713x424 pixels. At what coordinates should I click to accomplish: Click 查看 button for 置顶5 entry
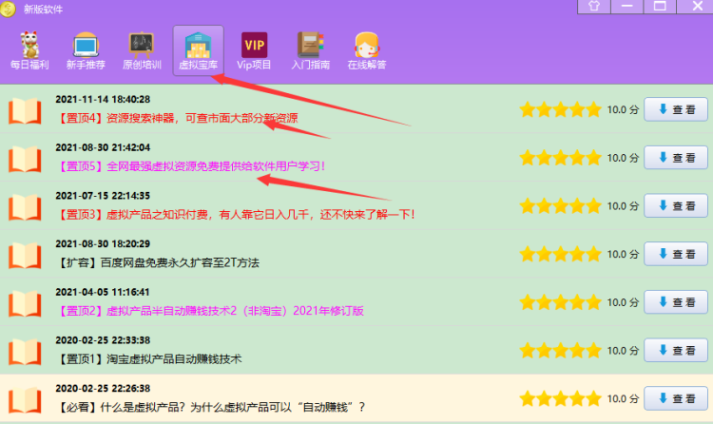click(676, 158)
